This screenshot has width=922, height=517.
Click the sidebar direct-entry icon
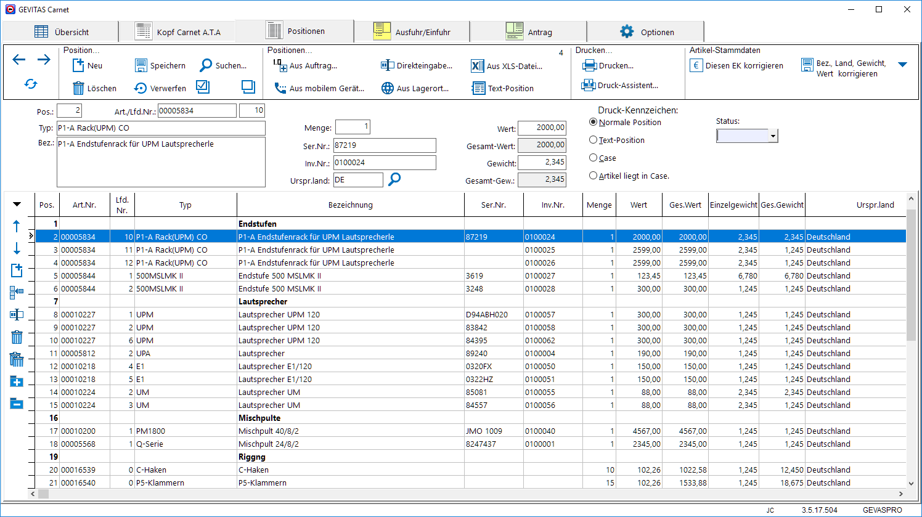pyautogui.click(x=17, y=314)
